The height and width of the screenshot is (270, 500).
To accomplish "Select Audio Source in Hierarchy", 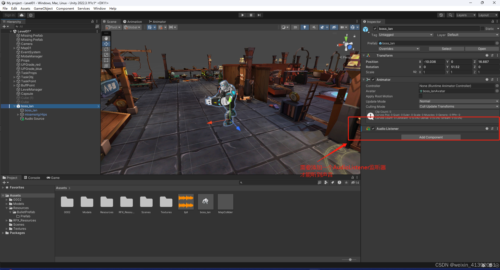I will 34,119.
